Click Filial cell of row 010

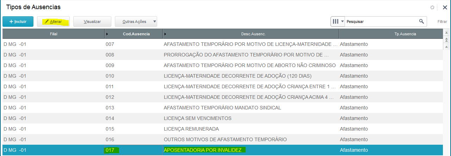53,76
